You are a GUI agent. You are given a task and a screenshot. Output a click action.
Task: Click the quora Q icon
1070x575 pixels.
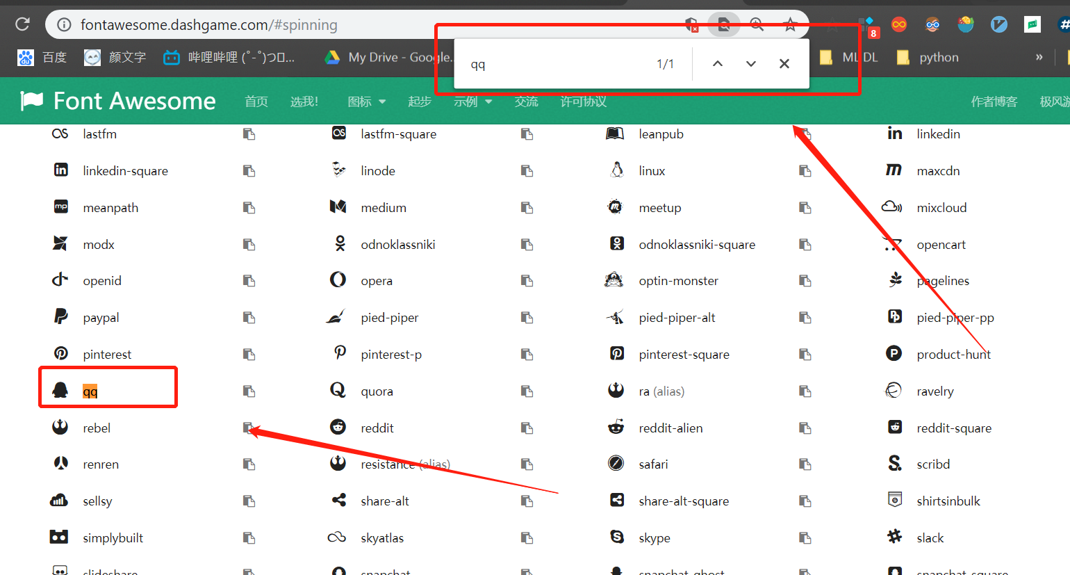click(x=338, y=390)
